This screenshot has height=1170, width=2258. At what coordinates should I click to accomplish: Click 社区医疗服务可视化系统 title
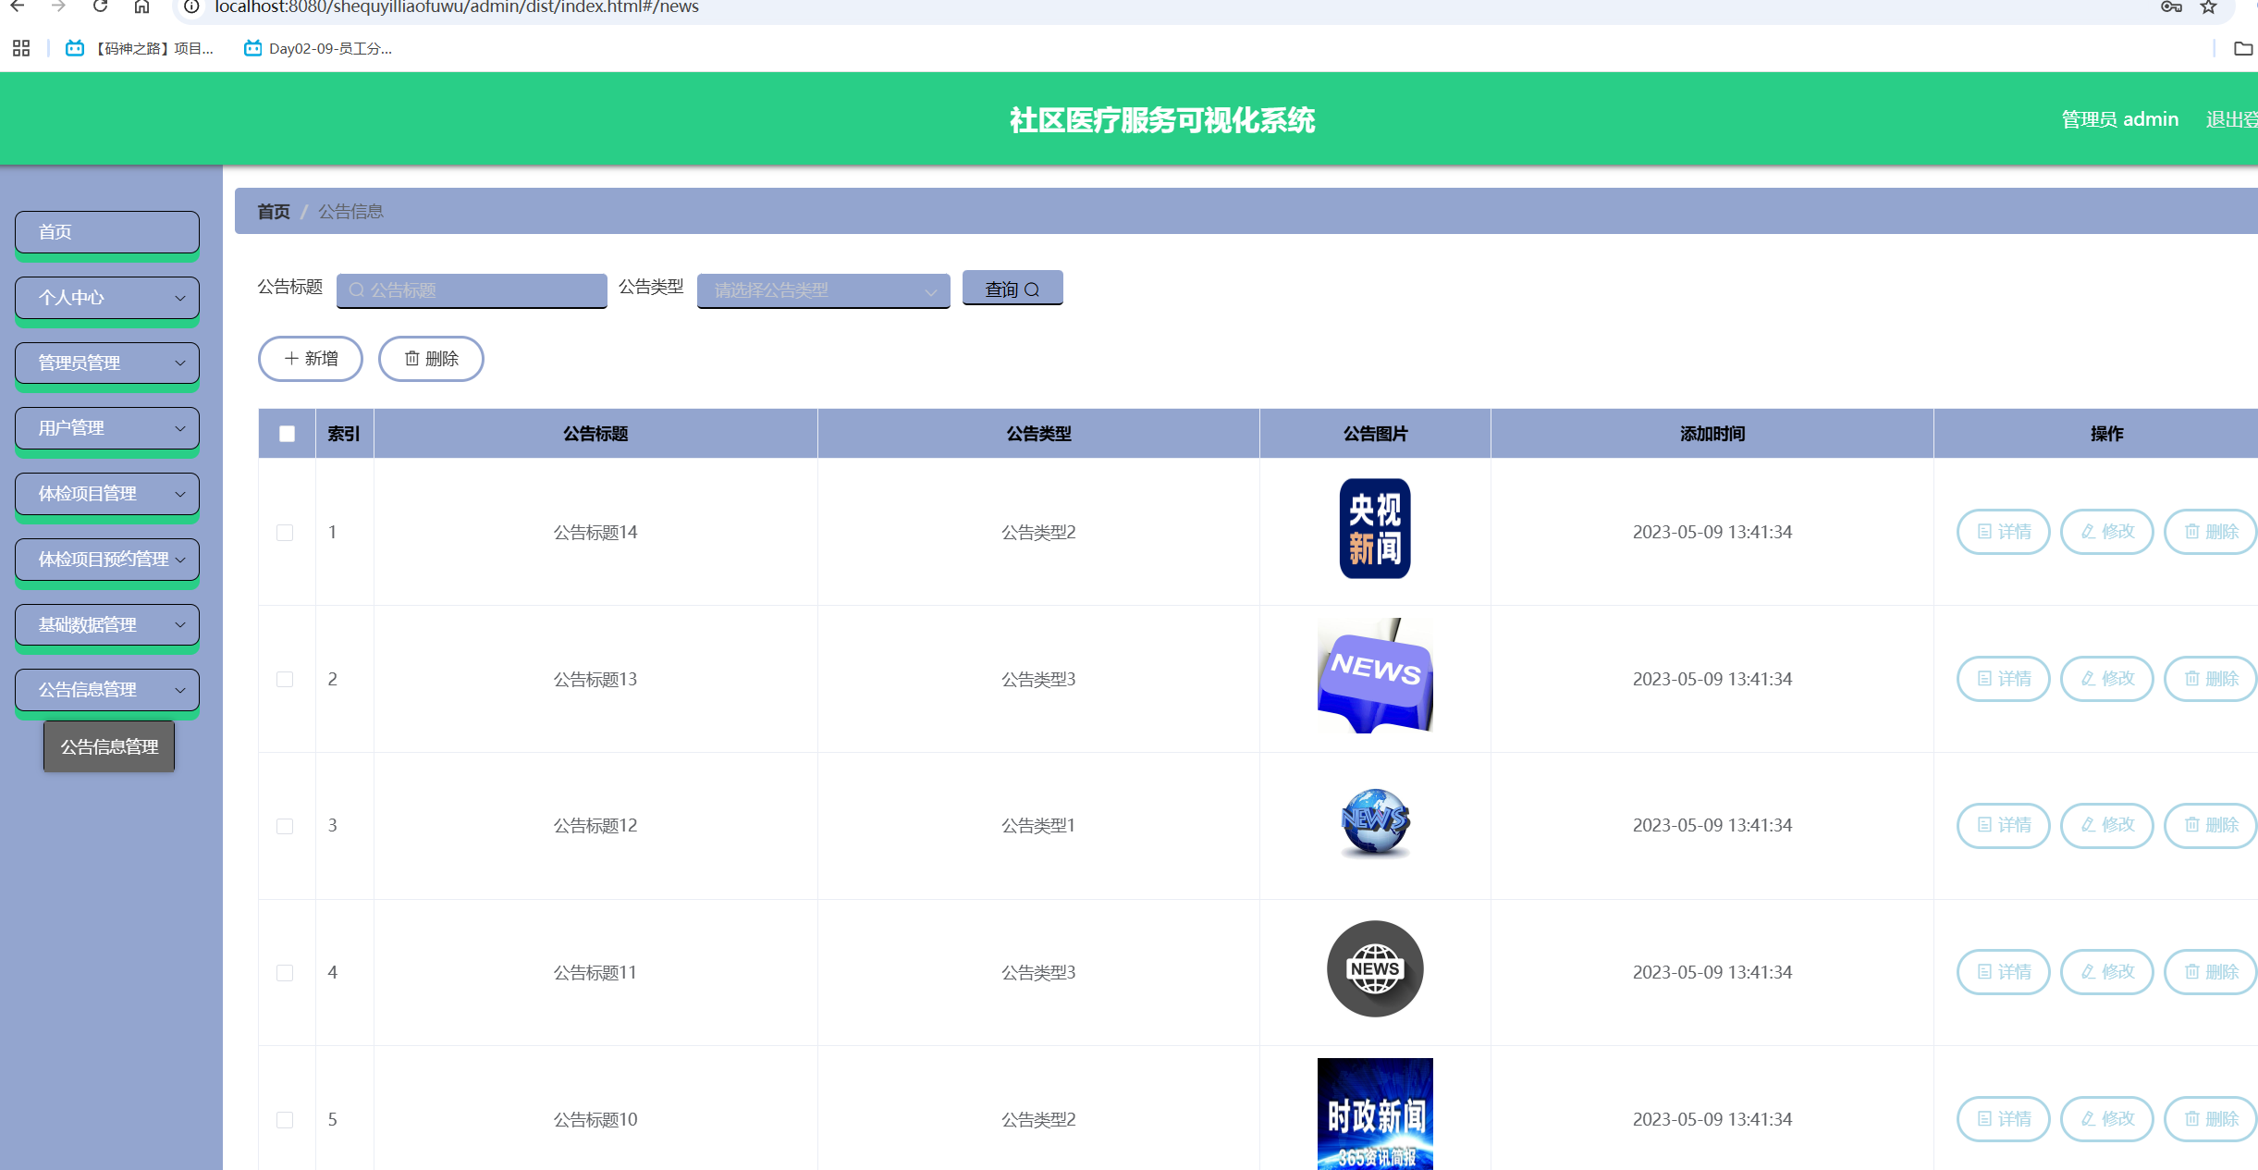pyautogui.click(x=1162, y=120)
